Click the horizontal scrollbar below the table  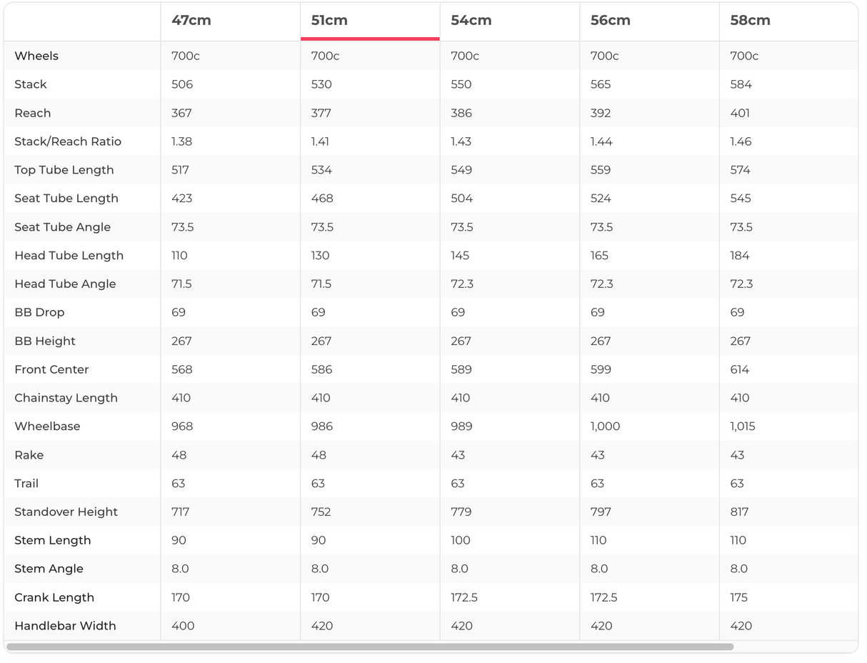[x=370, y=647]
